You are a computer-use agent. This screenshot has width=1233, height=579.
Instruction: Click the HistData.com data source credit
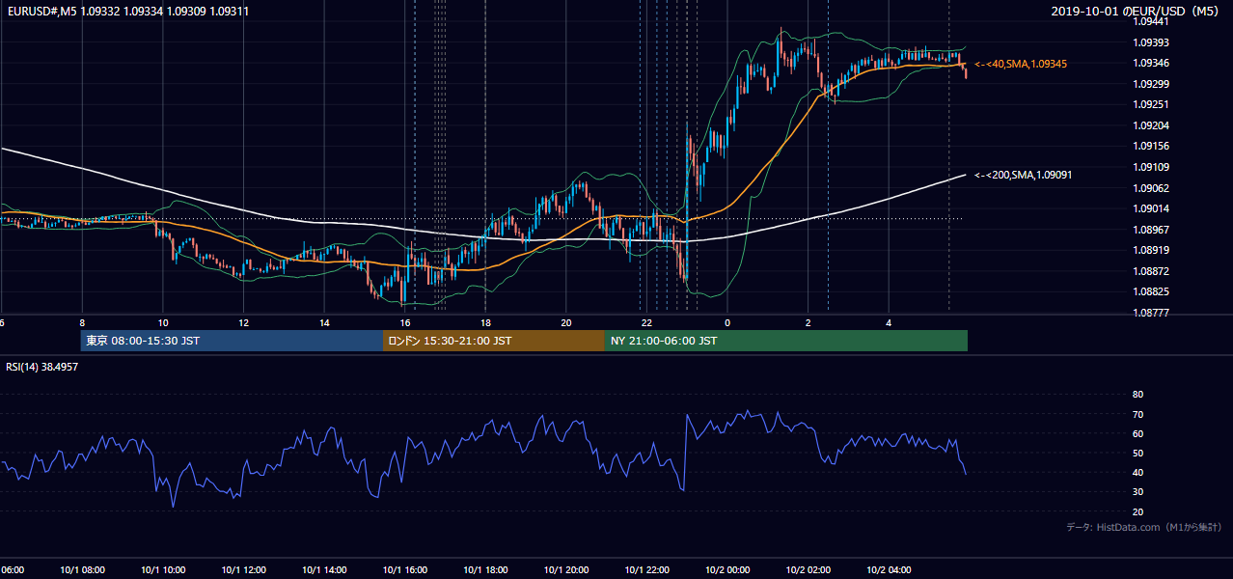pos(1143,527)
